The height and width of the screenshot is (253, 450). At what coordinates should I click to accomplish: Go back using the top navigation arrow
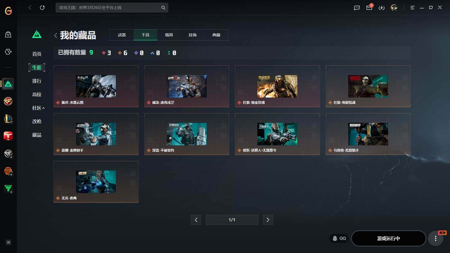30,8
